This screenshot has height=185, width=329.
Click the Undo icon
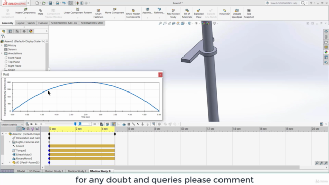(x=64, y=3)
